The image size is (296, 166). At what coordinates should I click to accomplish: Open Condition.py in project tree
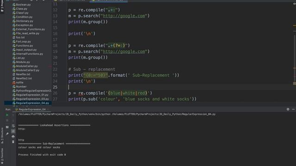(24, 17)
